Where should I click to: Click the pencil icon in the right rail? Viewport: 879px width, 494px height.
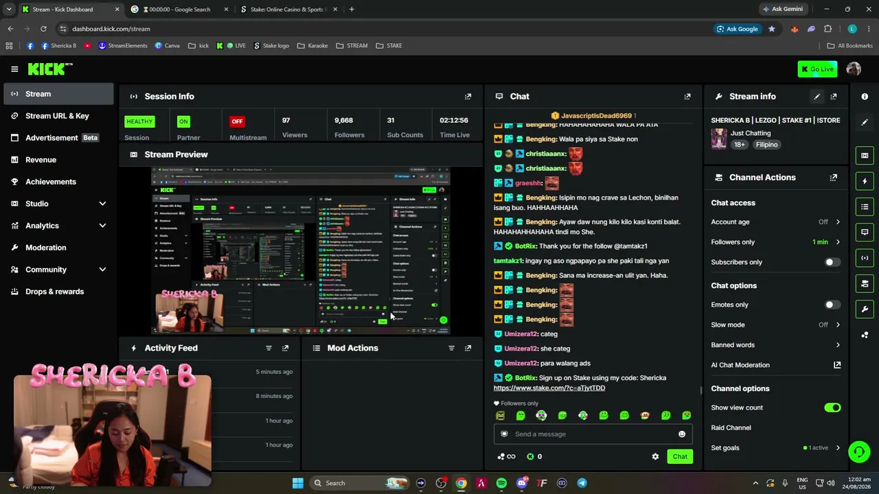865,122
